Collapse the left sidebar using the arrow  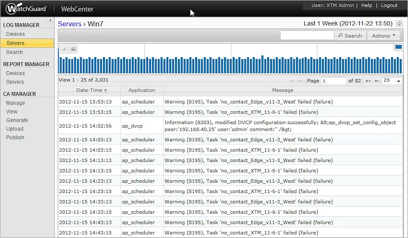pyautogui.click(x=50, y=20)
